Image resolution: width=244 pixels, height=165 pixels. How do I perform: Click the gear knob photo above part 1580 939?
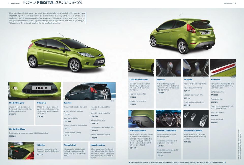pos(168,68)
